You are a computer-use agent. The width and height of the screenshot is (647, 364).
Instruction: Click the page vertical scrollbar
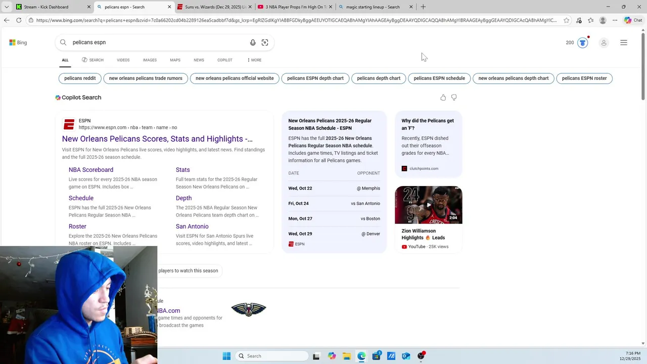pyautogui.click(x=643, y=66)
